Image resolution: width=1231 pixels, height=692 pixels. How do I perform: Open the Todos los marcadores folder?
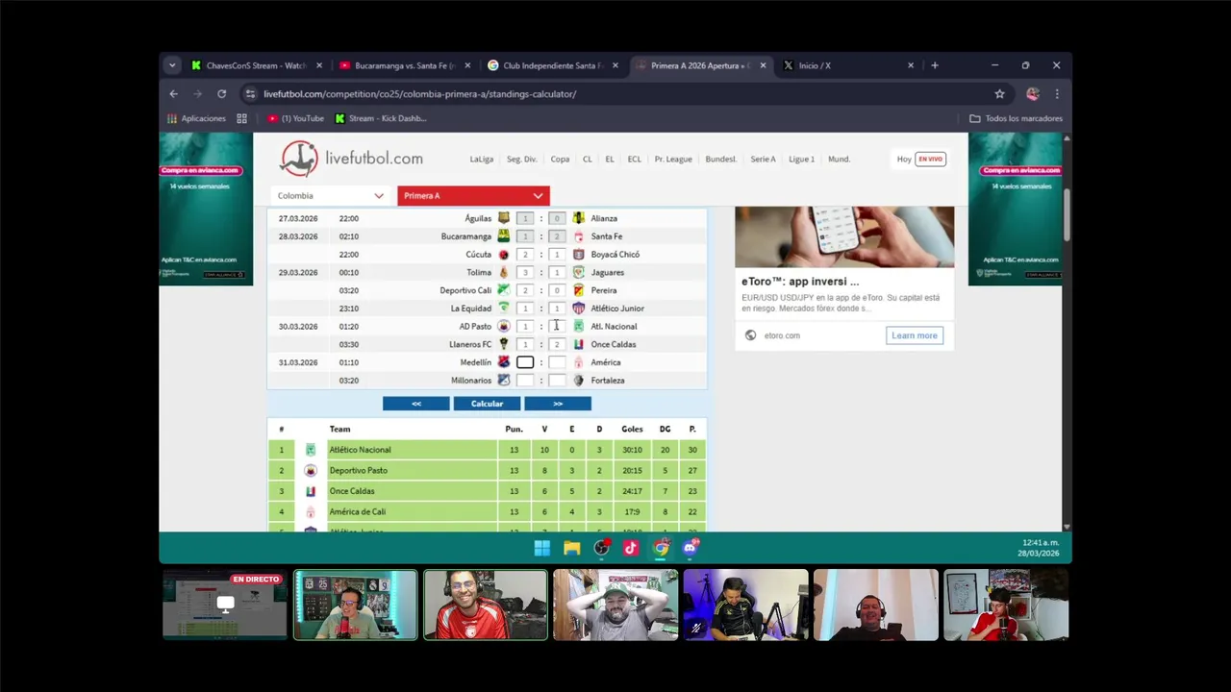1016,118
